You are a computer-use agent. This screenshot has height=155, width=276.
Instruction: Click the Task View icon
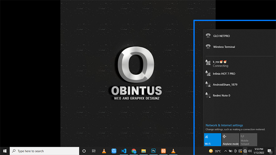tap(94, 151)
